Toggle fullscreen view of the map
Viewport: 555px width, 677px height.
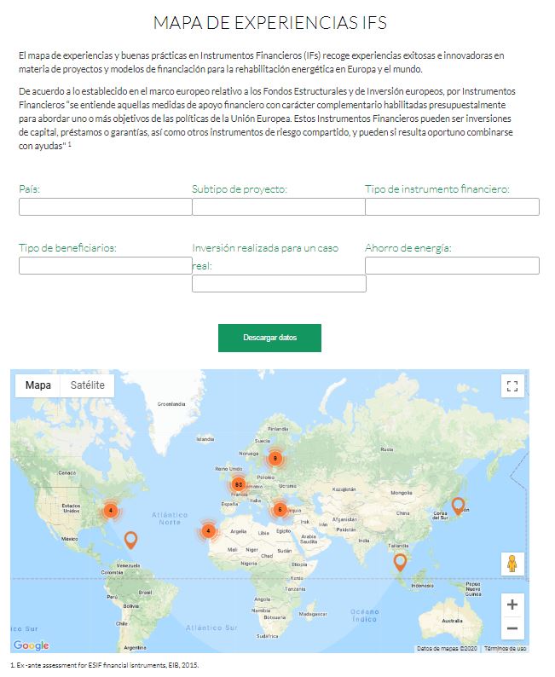(512, 386)
